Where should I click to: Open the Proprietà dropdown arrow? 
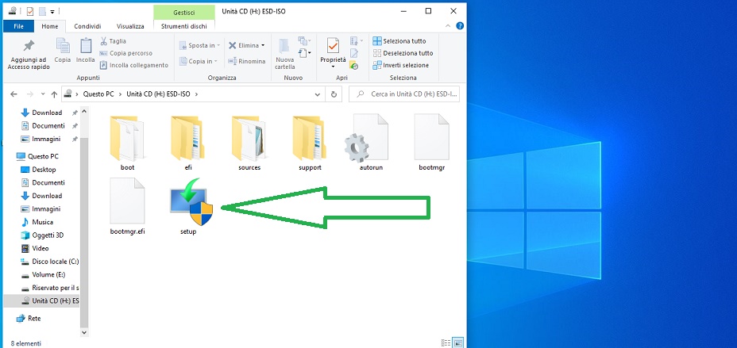click(x=333, y=67)
